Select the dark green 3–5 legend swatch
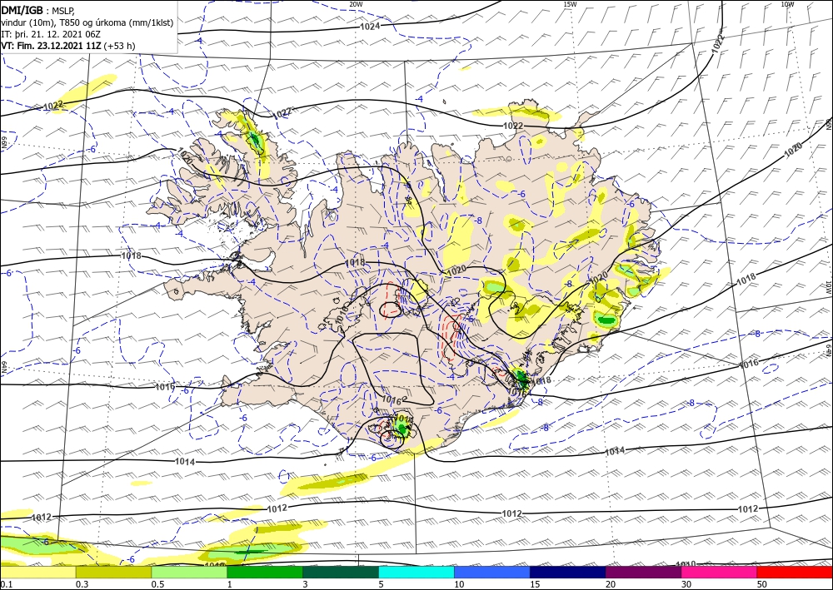The width and height of the screenshot is (833, 590). pyautogui.click(x=341, y=572)
